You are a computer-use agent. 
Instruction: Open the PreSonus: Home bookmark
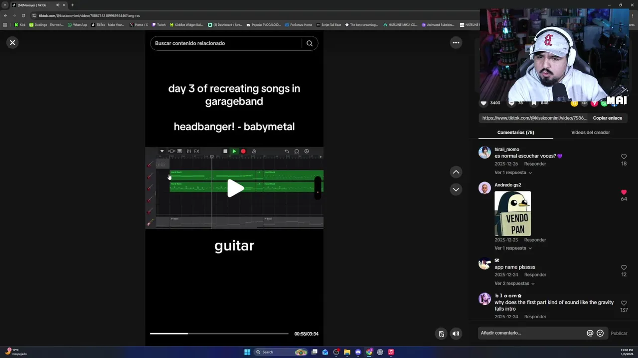tap(298, 24)
